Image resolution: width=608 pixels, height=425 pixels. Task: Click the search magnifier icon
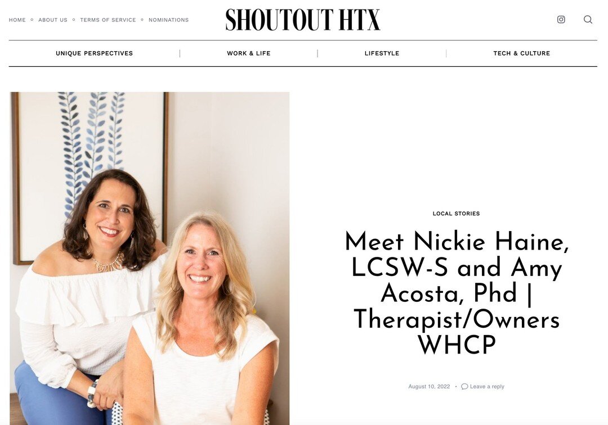[588, 19]
